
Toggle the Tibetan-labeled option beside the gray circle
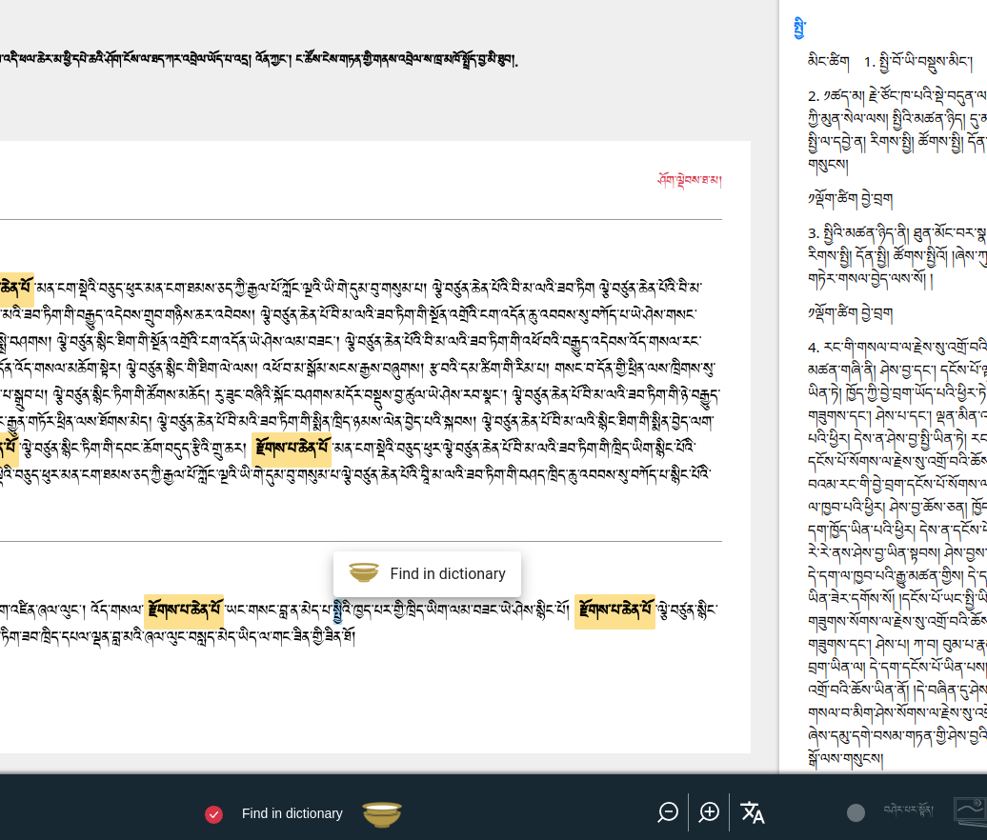point(908,812)
